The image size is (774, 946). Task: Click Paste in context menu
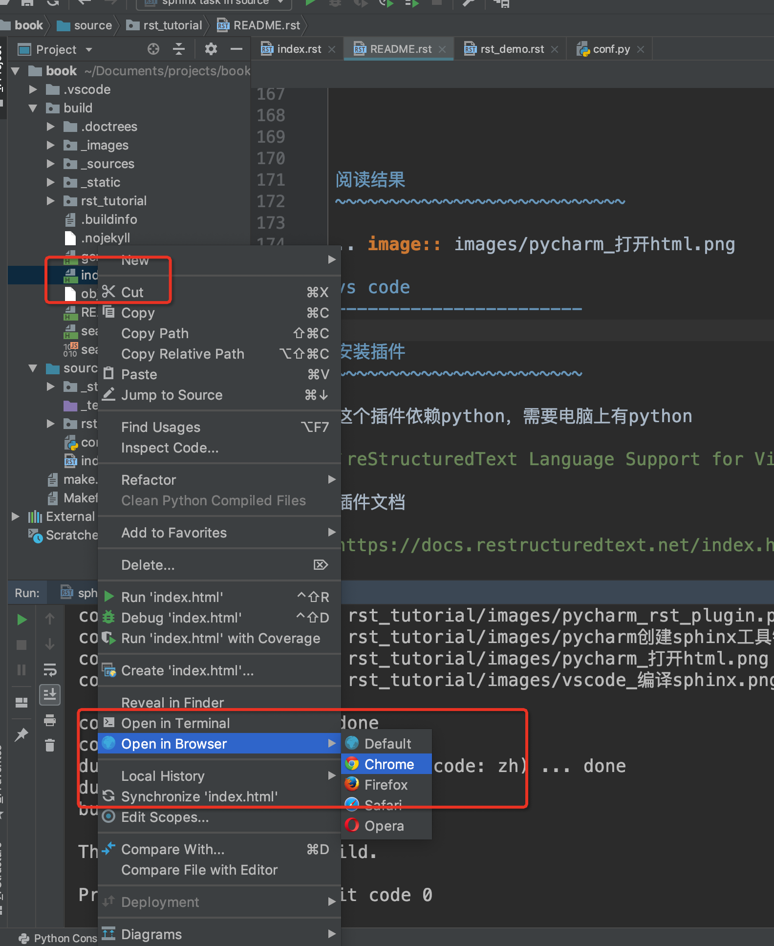click(x=219, y=374)
